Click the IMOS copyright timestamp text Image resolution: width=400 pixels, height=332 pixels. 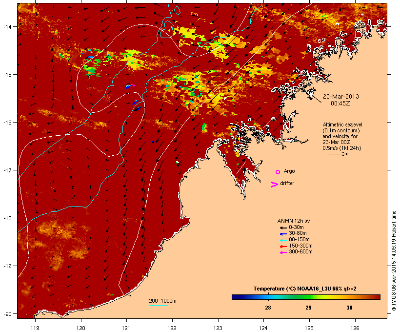point(394,261)
